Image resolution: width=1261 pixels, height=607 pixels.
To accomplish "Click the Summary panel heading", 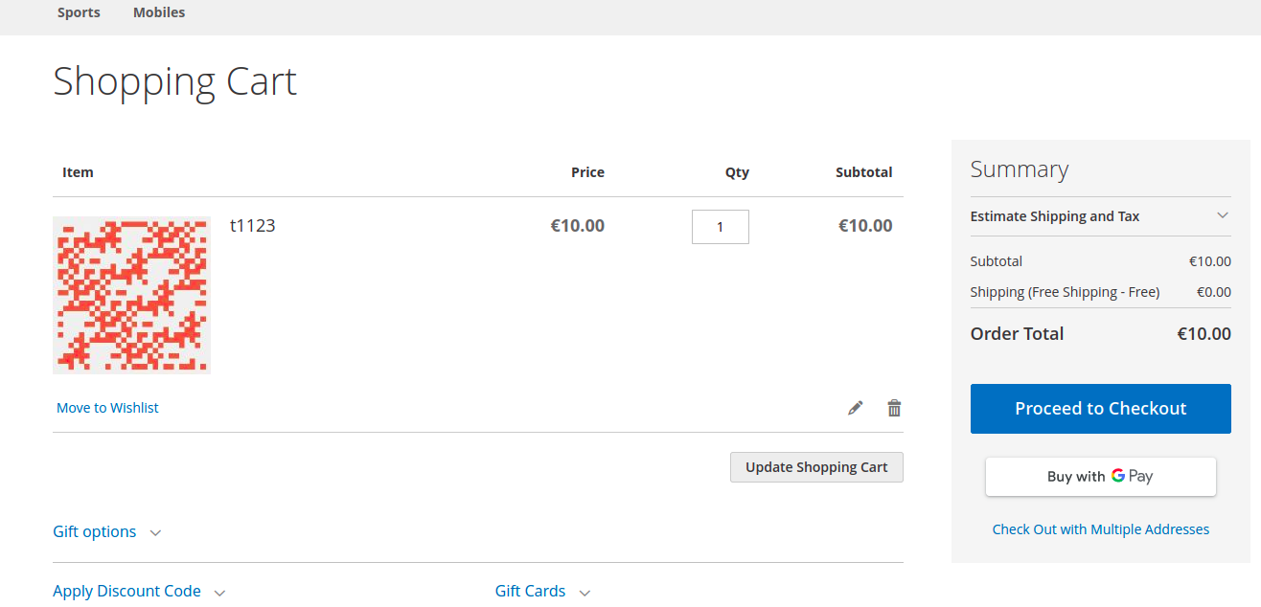I will pos(1020,169).
